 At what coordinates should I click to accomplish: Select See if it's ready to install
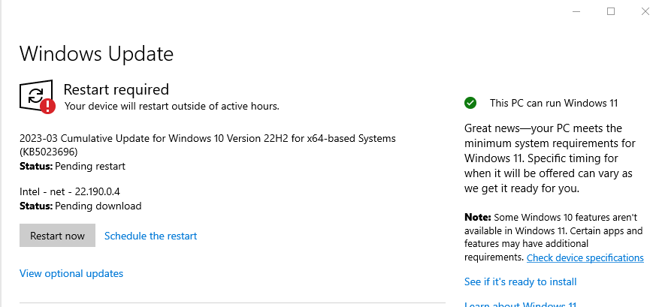521,282
